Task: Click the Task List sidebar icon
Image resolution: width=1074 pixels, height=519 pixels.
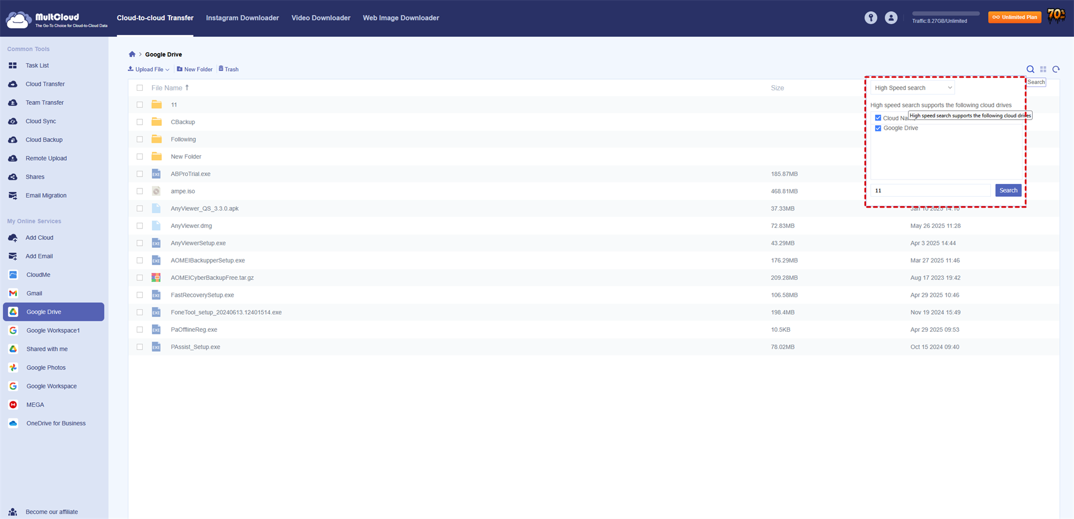Action: point(12,65)
